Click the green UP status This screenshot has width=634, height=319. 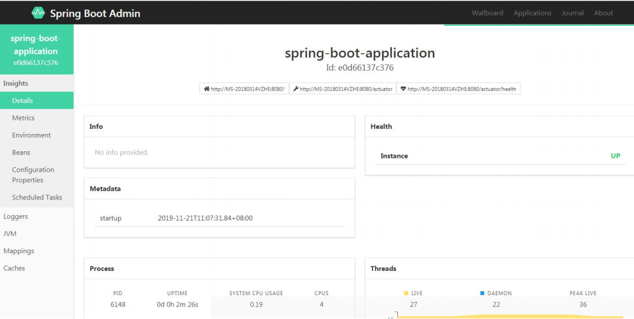click(x=616, y=156)
